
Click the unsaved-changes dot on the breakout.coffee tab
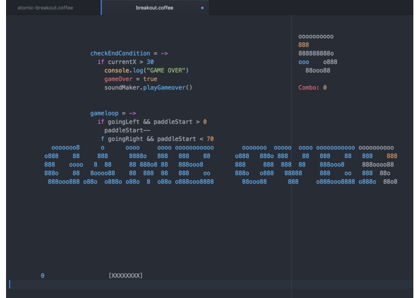pos(202,8)
